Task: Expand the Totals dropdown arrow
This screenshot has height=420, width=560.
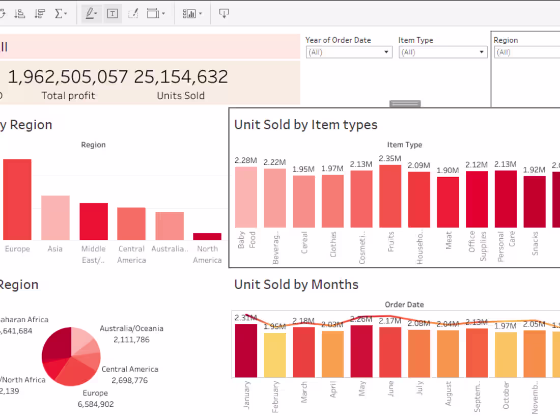Action: click(x=65, y=13)
